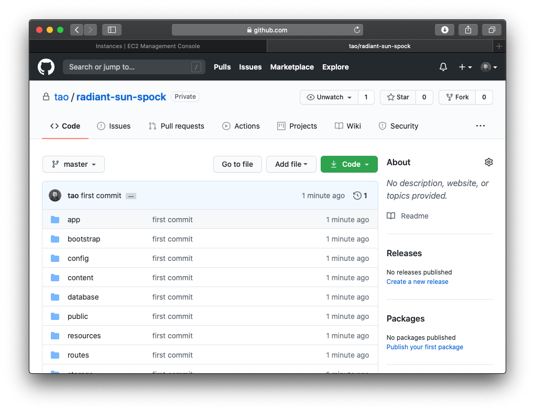Click the commit history clock icon
Screen dimensions: 535x412
pos(357,196)
